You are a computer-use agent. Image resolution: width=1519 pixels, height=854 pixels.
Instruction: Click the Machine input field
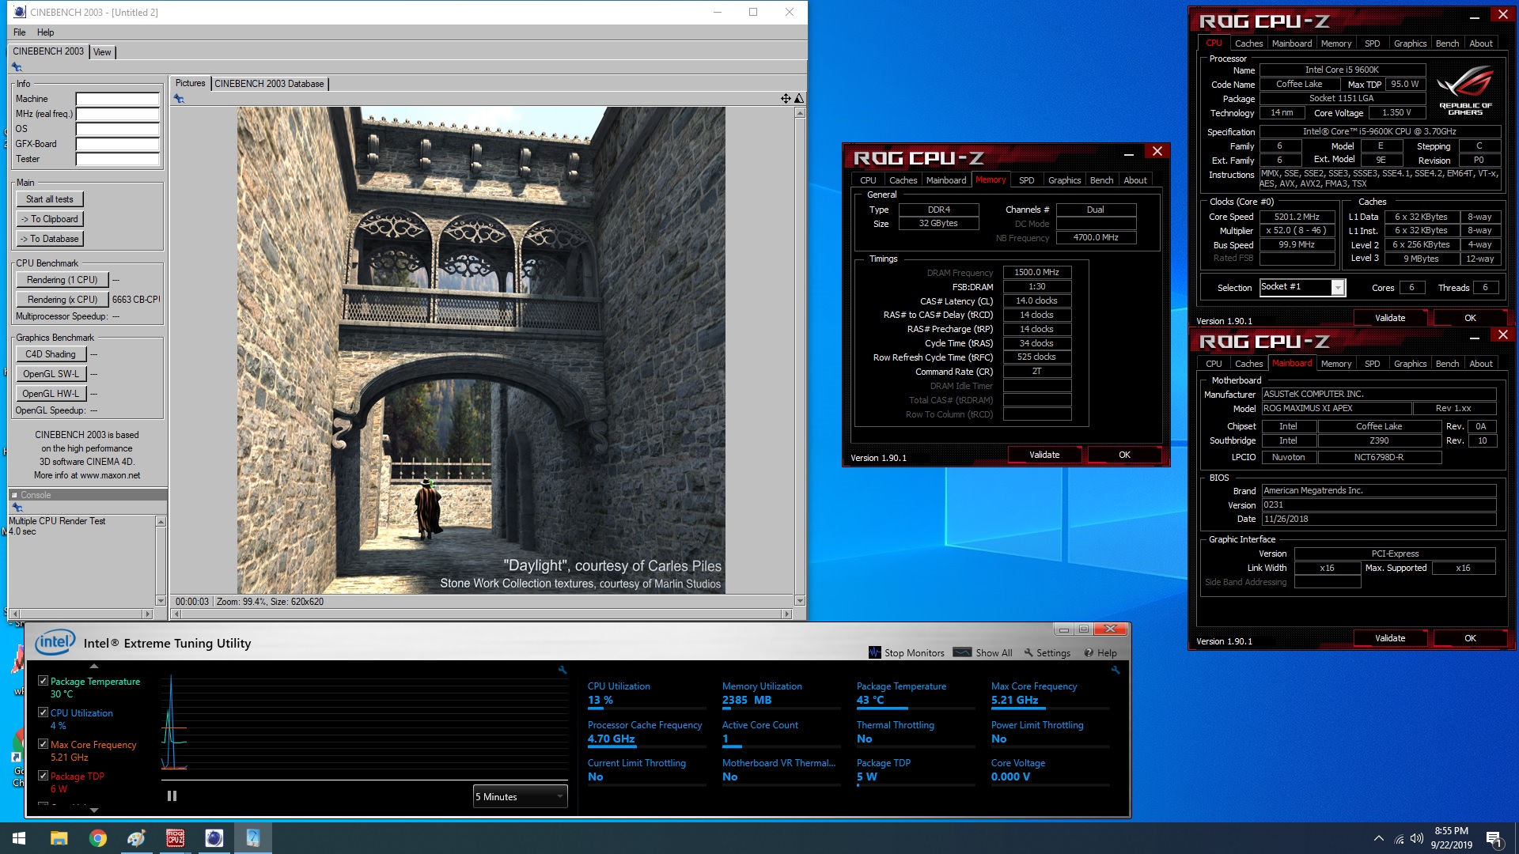(117, 99)
